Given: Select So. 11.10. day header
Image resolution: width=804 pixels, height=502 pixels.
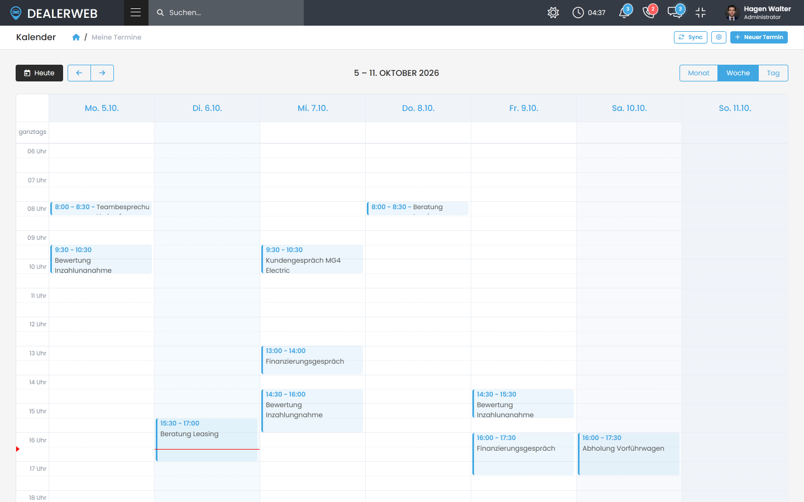Looking at the screenshot, I should pos(735,108).
